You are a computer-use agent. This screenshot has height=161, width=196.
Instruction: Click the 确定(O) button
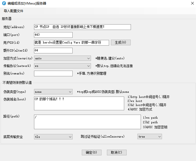92,153
